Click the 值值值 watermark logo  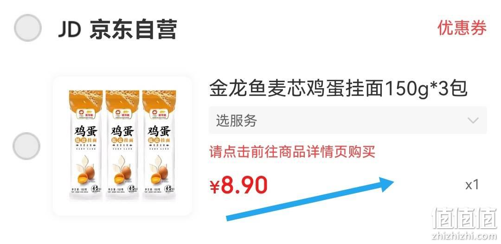(x=464, y=218)
